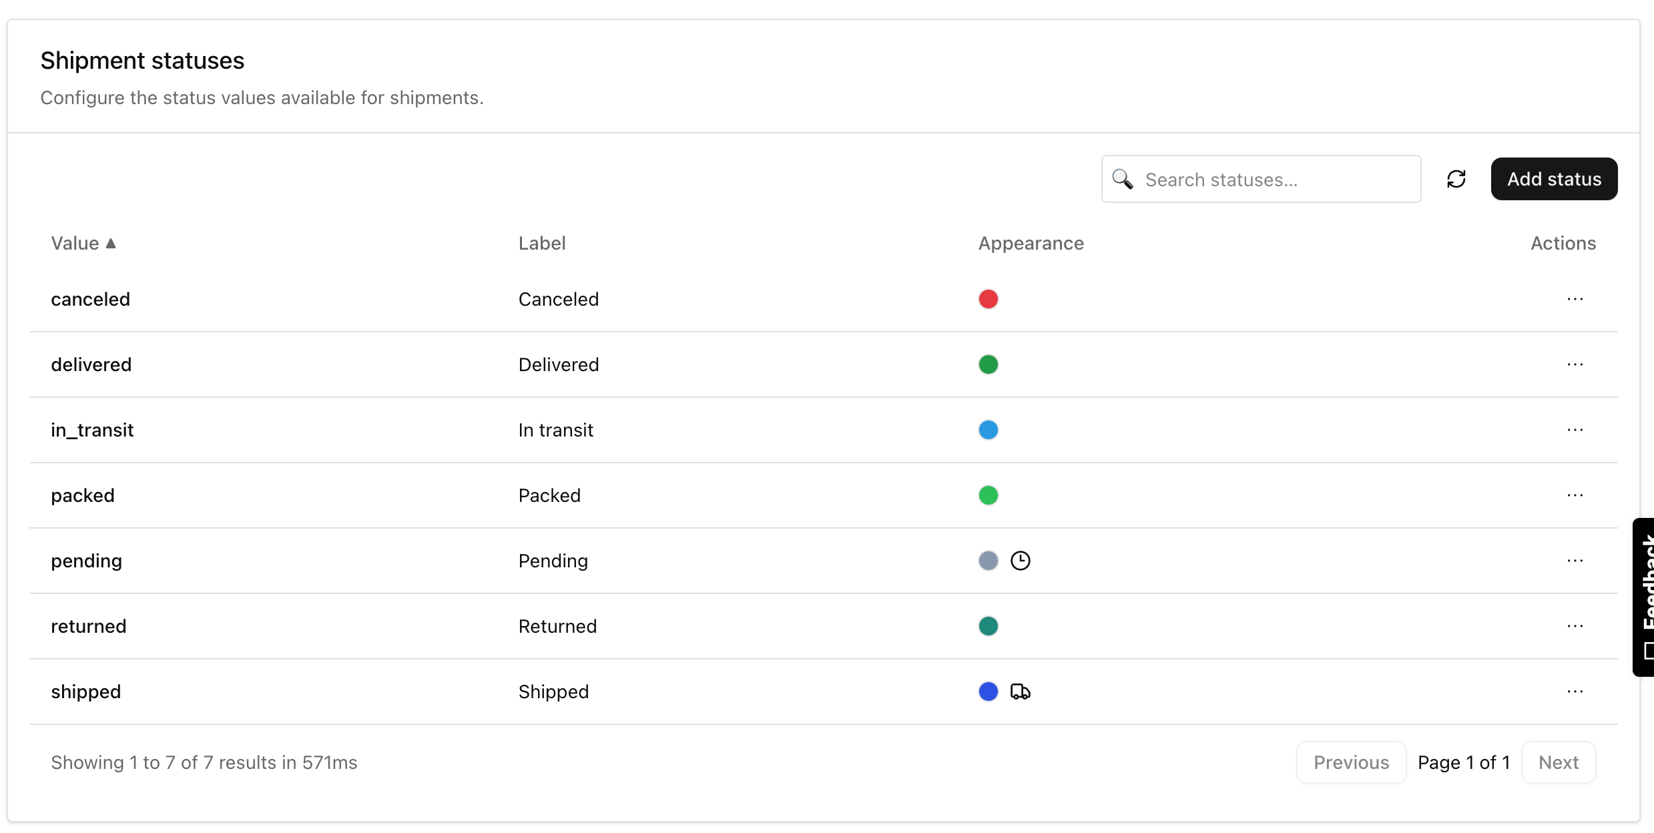Open the Feedback side tab
Image resolution: width=1654 pixels, height=833 pixels.
click(x=1645, y=597)
